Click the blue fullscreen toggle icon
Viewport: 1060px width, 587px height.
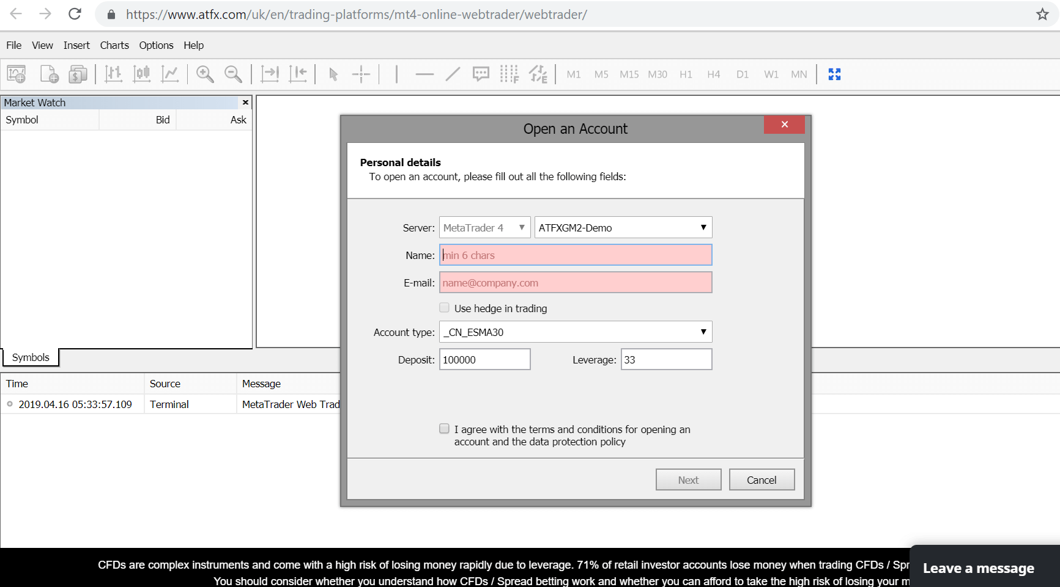(x=834, y=75)
